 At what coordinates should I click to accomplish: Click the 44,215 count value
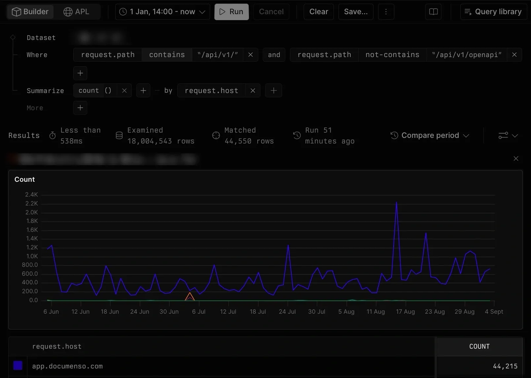click(505, 366)
